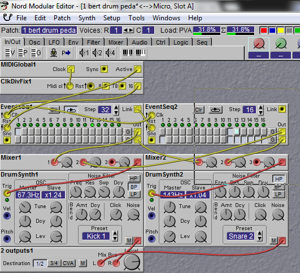Change the Snare 2 preset with arrows
The image size is (300, 273).
[259, 236]
